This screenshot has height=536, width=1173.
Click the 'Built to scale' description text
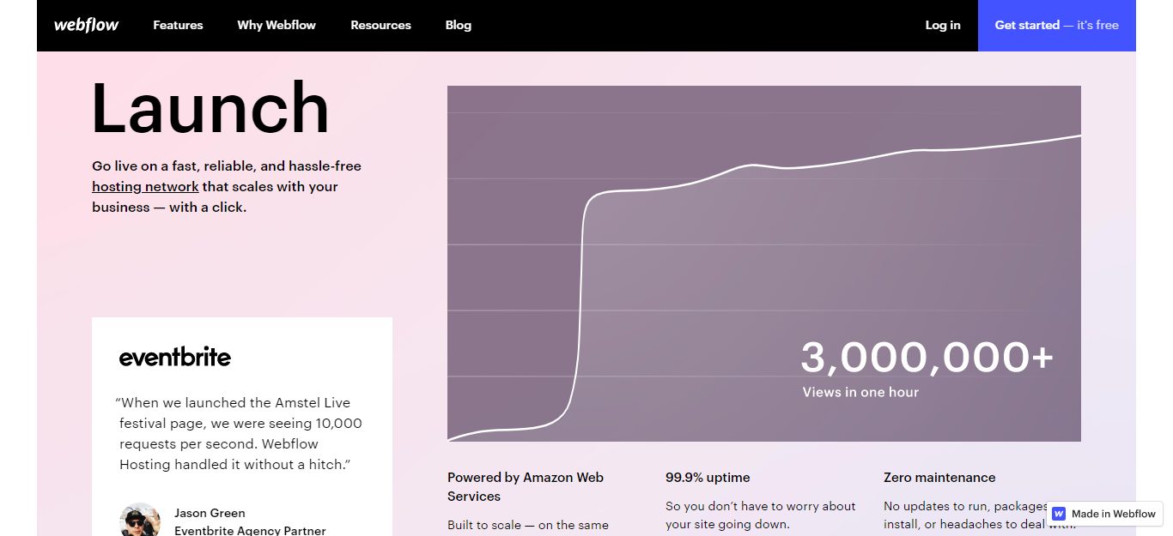pyautogui.click(x=528, y=525)
